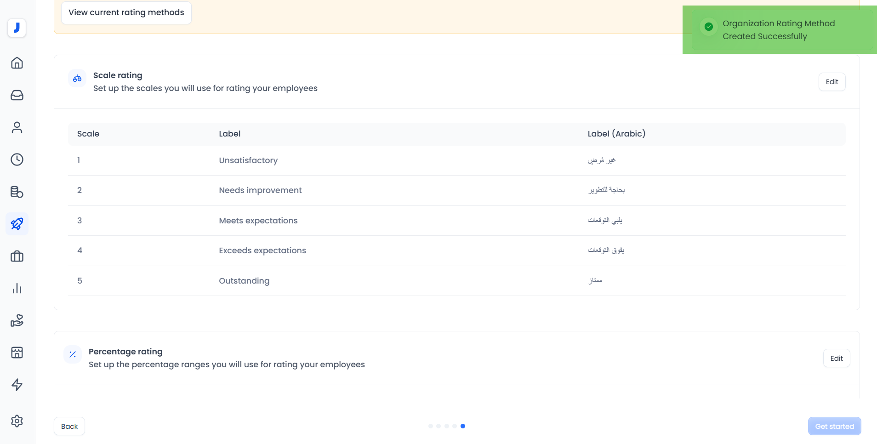Open the store building icon
Screen dimensions: 877x444
coord(17,353)
